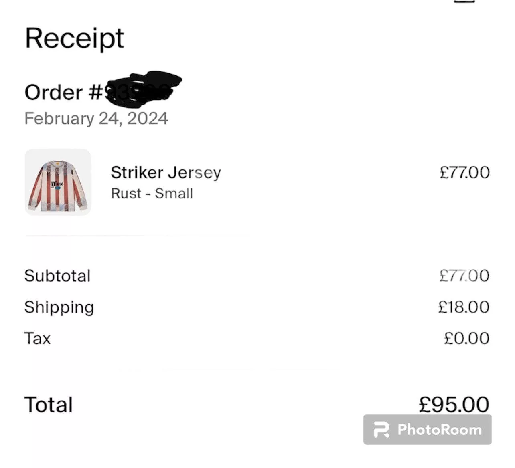
Task: Click the Order # label
Action: (x=64, y=93)
